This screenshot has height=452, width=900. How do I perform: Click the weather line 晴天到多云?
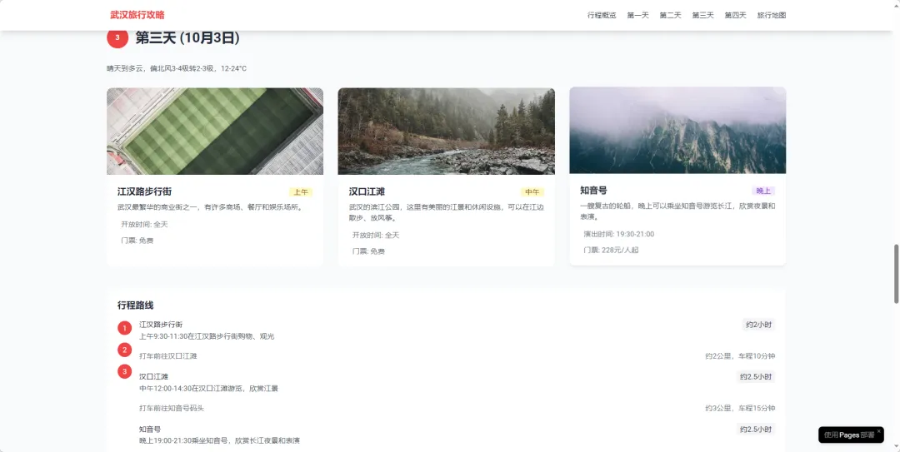point(176,69)
